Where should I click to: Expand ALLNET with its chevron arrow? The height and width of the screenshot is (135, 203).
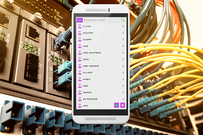(123, 73)
